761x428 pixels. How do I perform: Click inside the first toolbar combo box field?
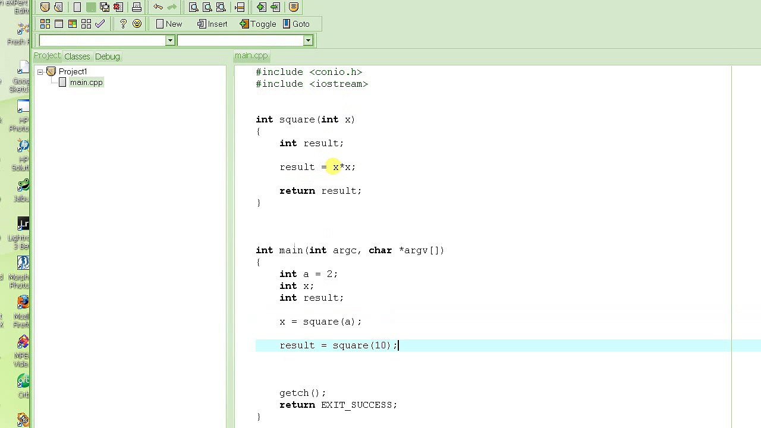pos(102,40)
